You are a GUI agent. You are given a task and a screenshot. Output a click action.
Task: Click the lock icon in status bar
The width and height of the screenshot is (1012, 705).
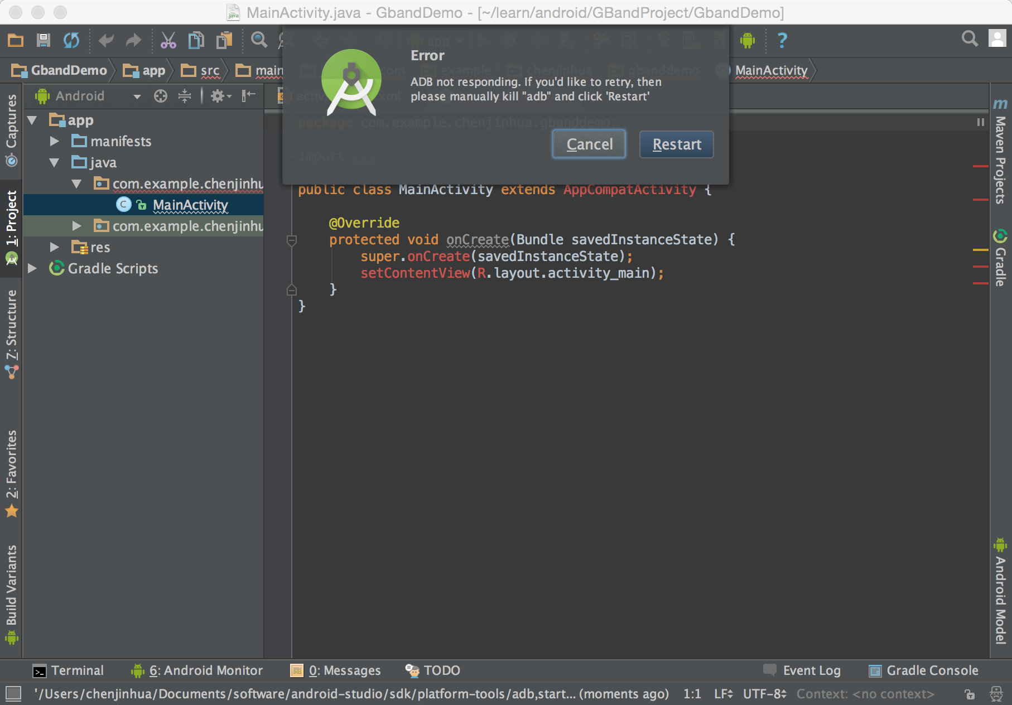click(970, 694)
